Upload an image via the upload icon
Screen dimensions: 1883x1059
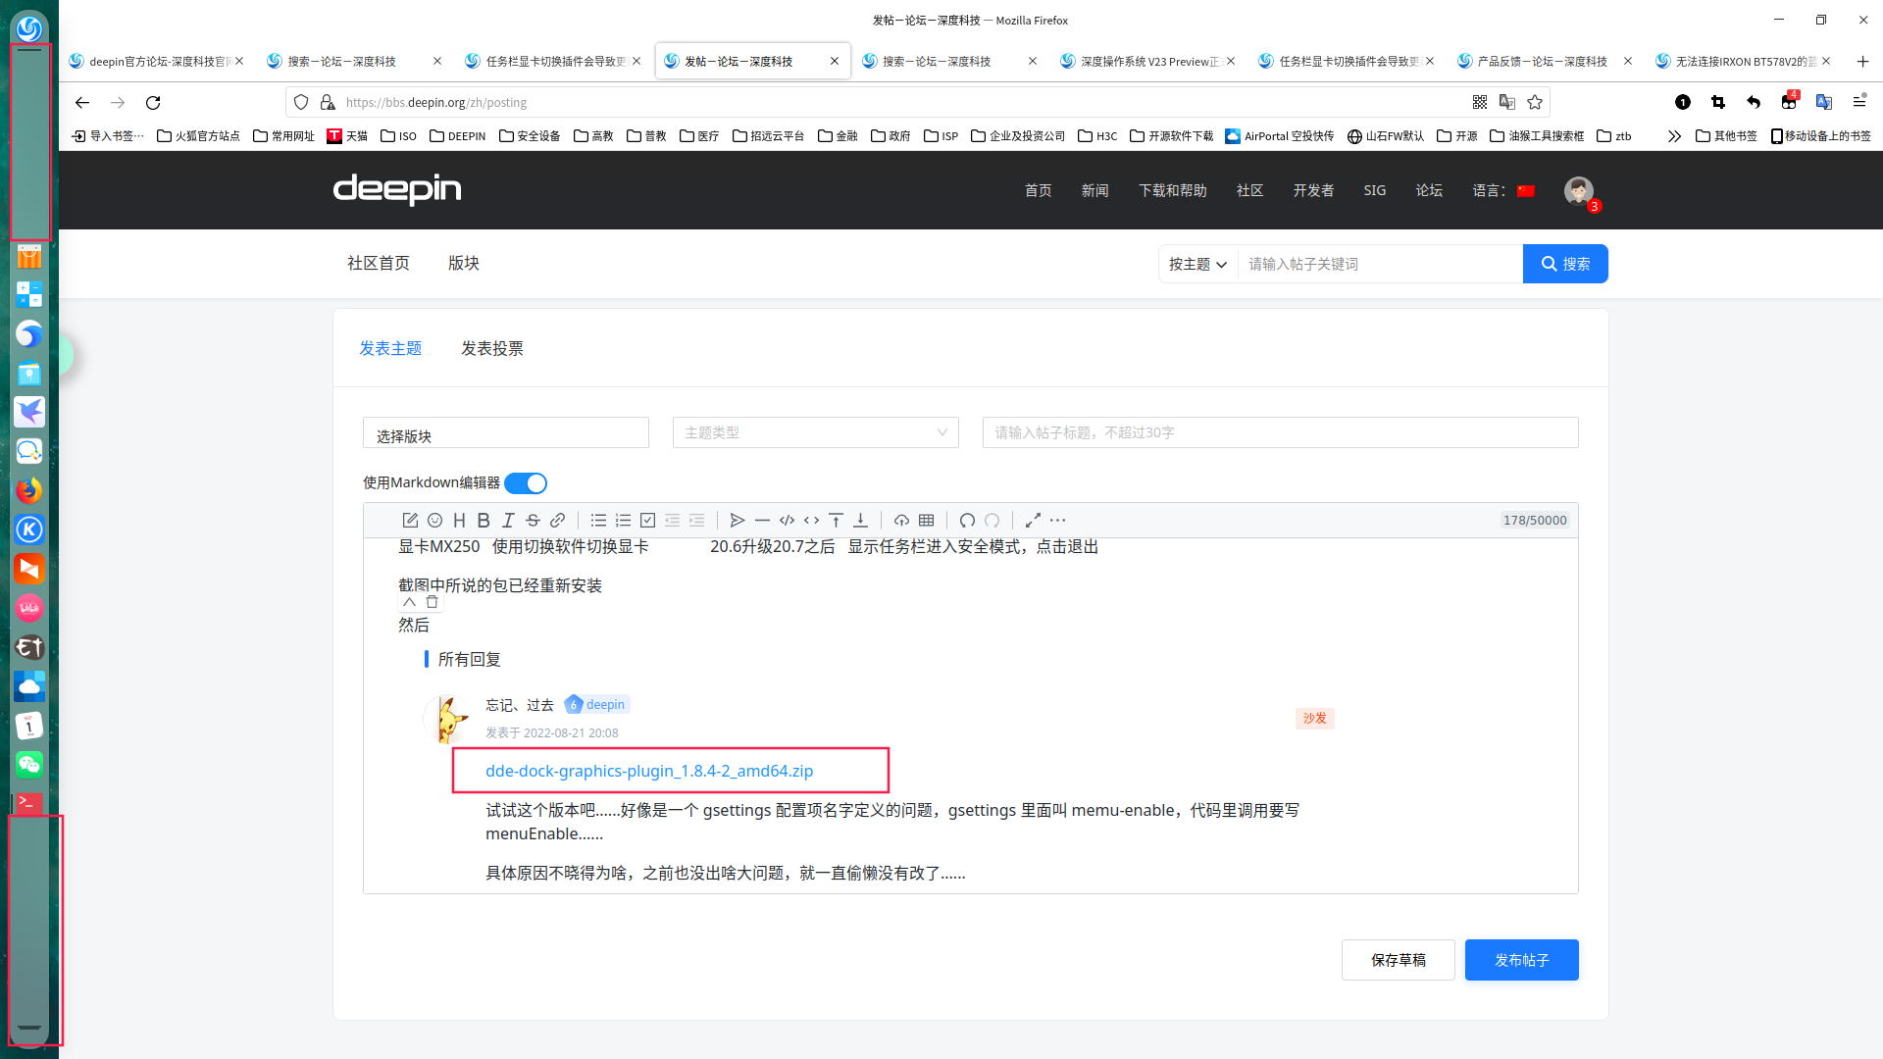(901, 520)
